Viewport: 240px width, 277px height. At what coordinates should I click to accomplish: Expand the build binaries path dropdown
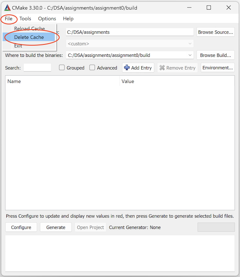[190, 55]
